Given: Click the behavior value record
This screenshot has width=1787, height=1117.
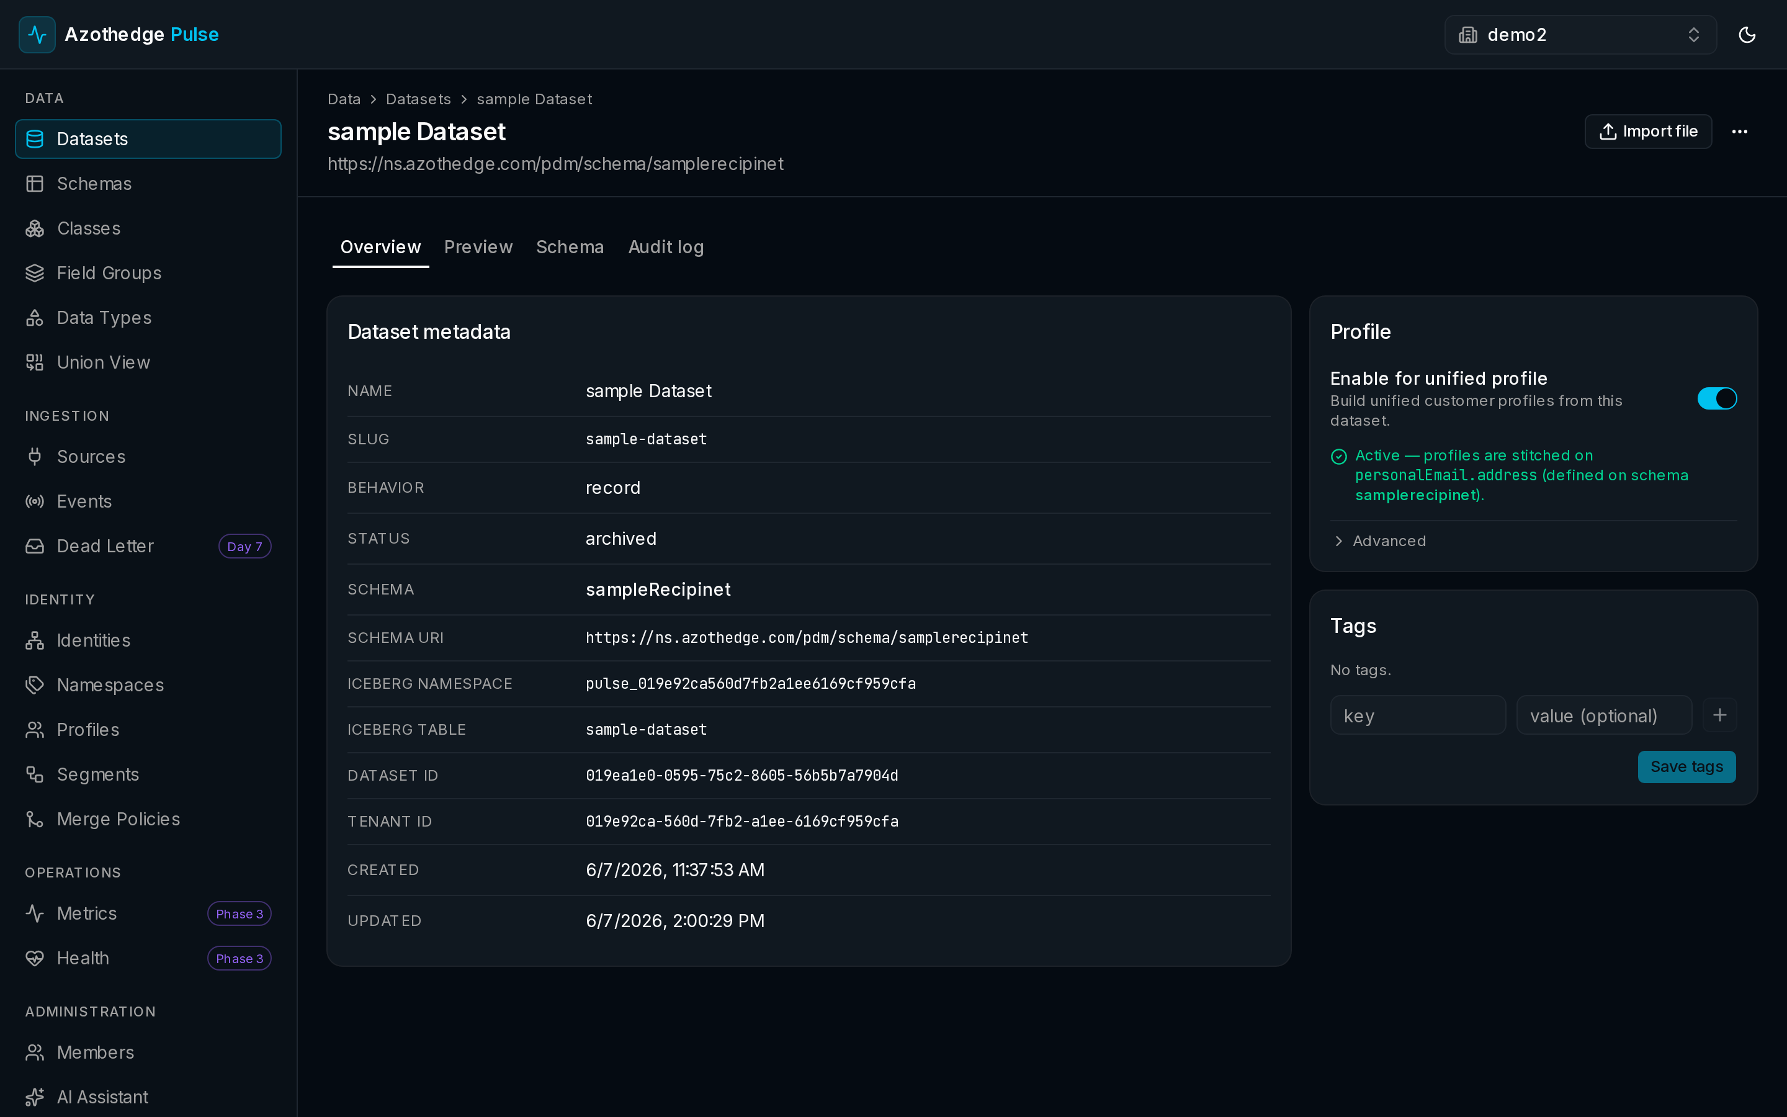Looking at the screenshot, I should coord(613,488).
